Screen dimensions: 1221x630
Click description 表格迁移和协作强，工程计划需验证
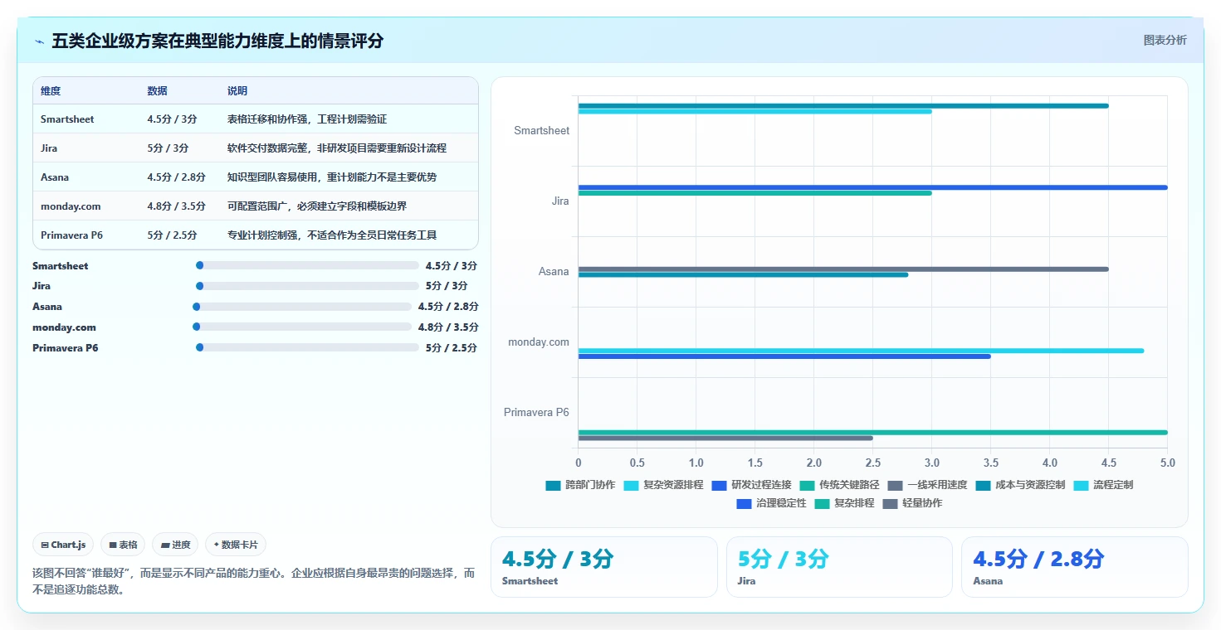pyautogui.click(x=307, y=119)
